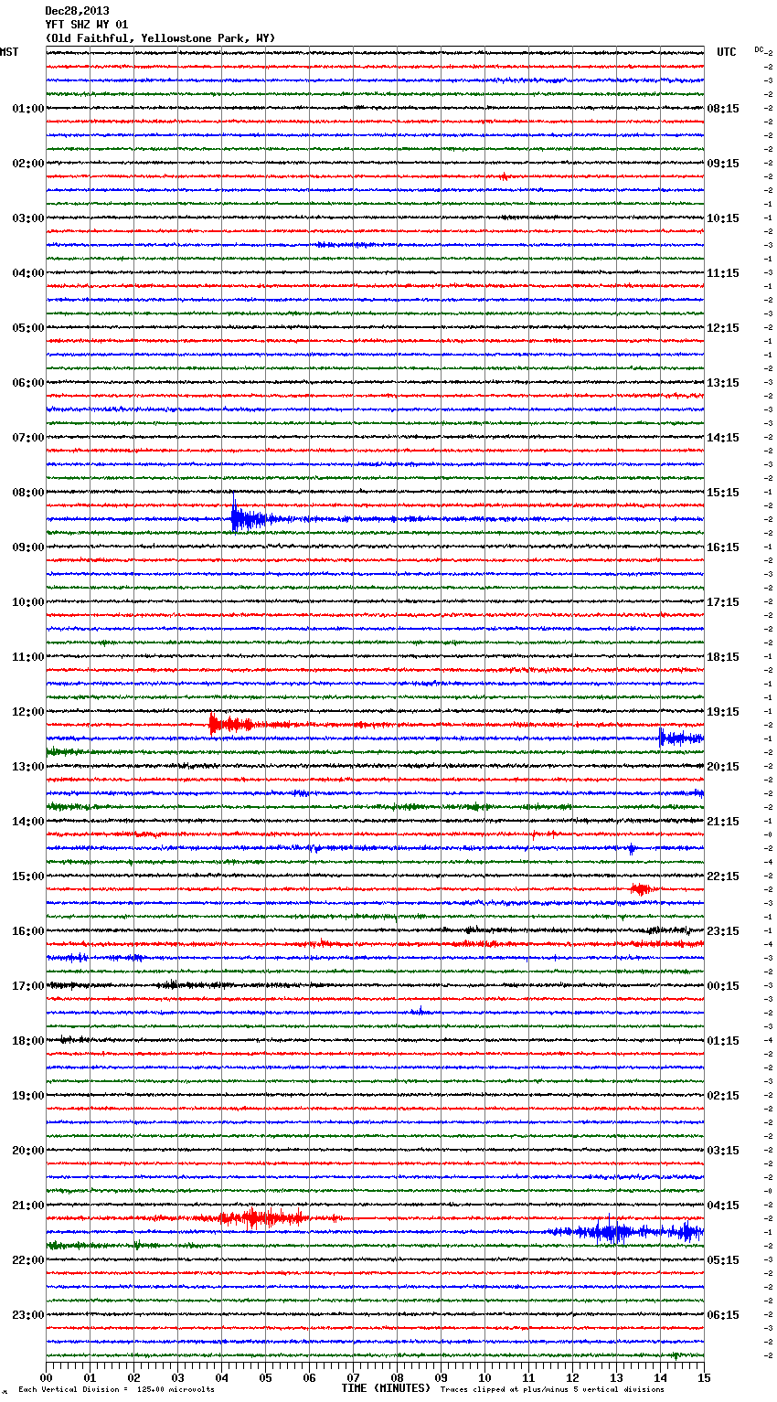Click the 22:15 UTC time label
Screen dimensions: 777x1402
(723, 876)
